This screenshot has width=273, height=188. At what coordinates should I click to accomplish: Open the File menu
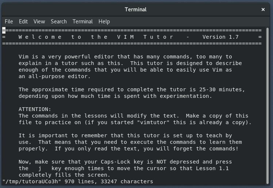(x=9, y=22)
